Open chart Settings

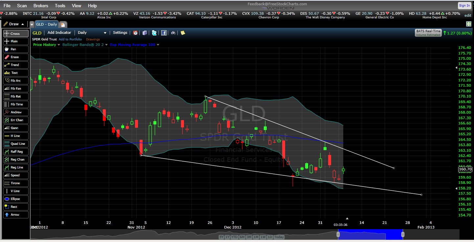click(120, 33)
